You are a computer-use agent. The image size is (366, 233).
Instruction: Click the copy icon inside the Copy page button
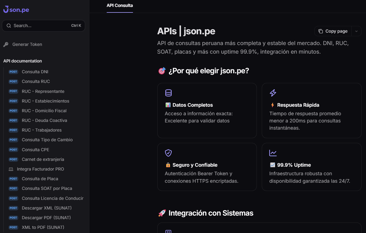click(321, 31)
